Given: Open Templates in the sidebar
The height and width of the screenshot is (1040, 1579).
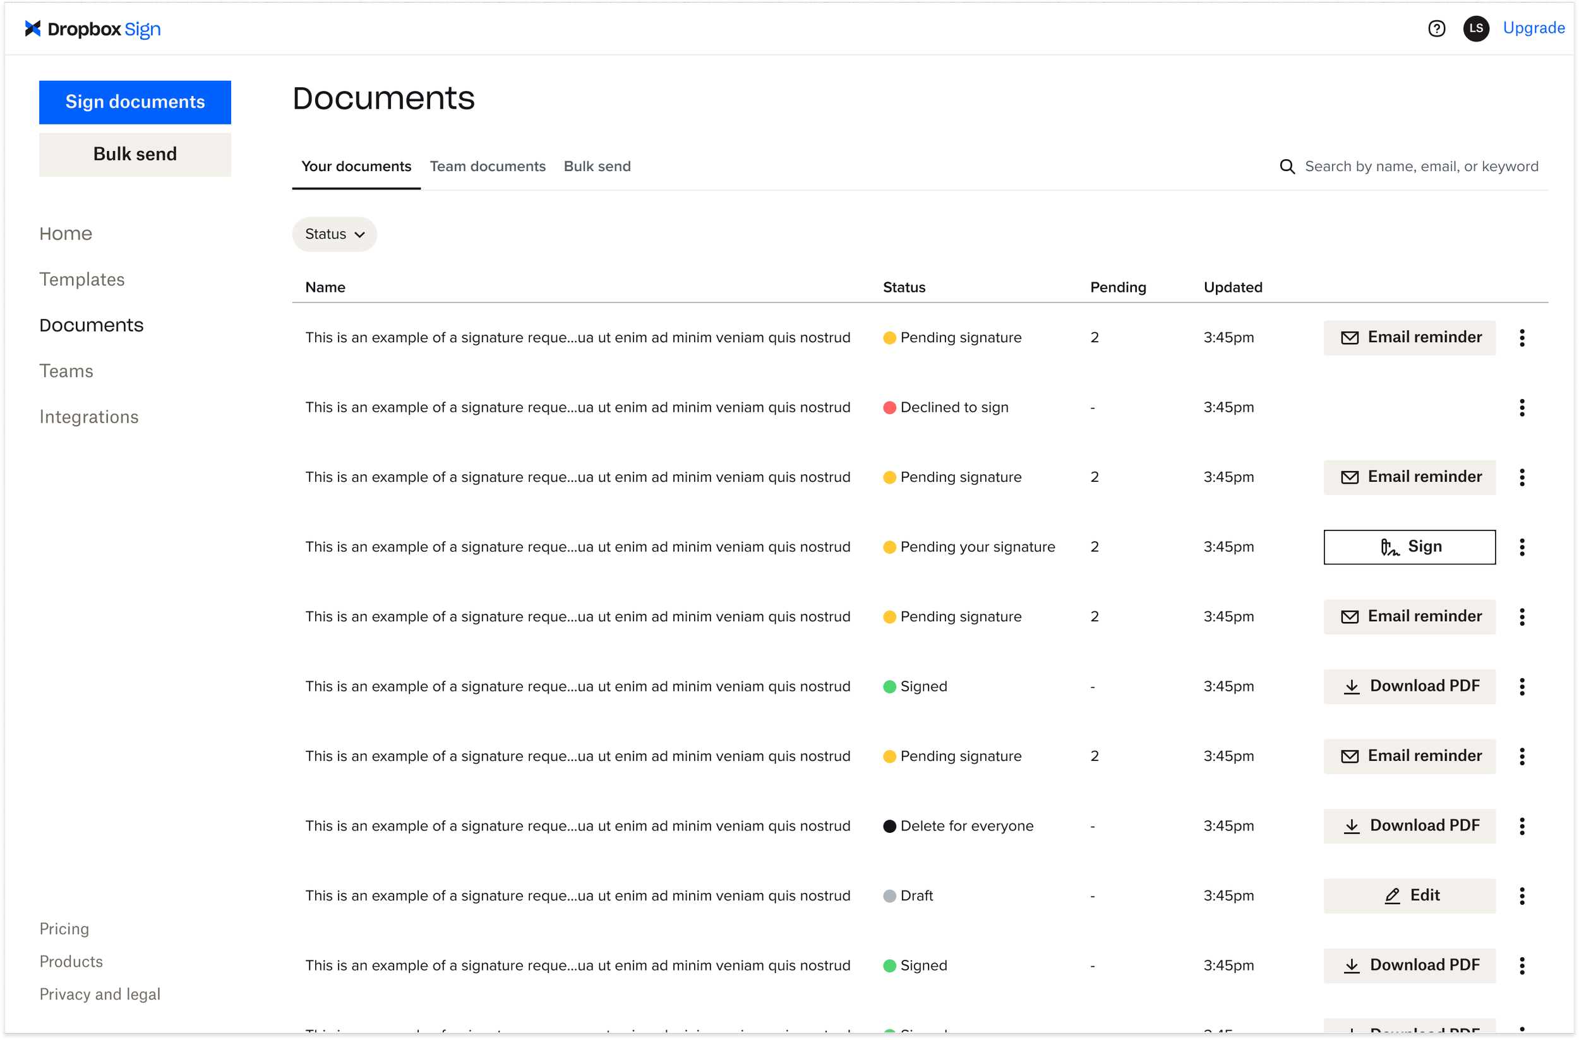Looking at the screenshot, I should click(x=81, y=279).
